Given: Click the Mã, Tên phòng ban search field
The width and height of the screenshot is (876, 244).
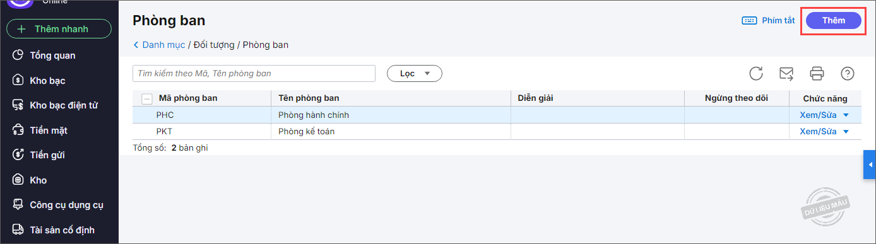Looking at the screenshot, I should (x=254, y=74).
